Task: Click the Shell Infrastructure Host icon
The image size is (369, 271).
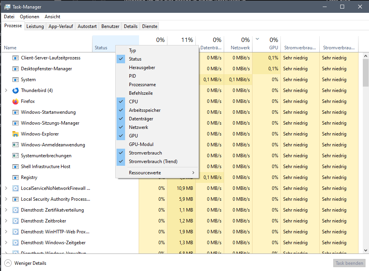Action: [15, 167]
